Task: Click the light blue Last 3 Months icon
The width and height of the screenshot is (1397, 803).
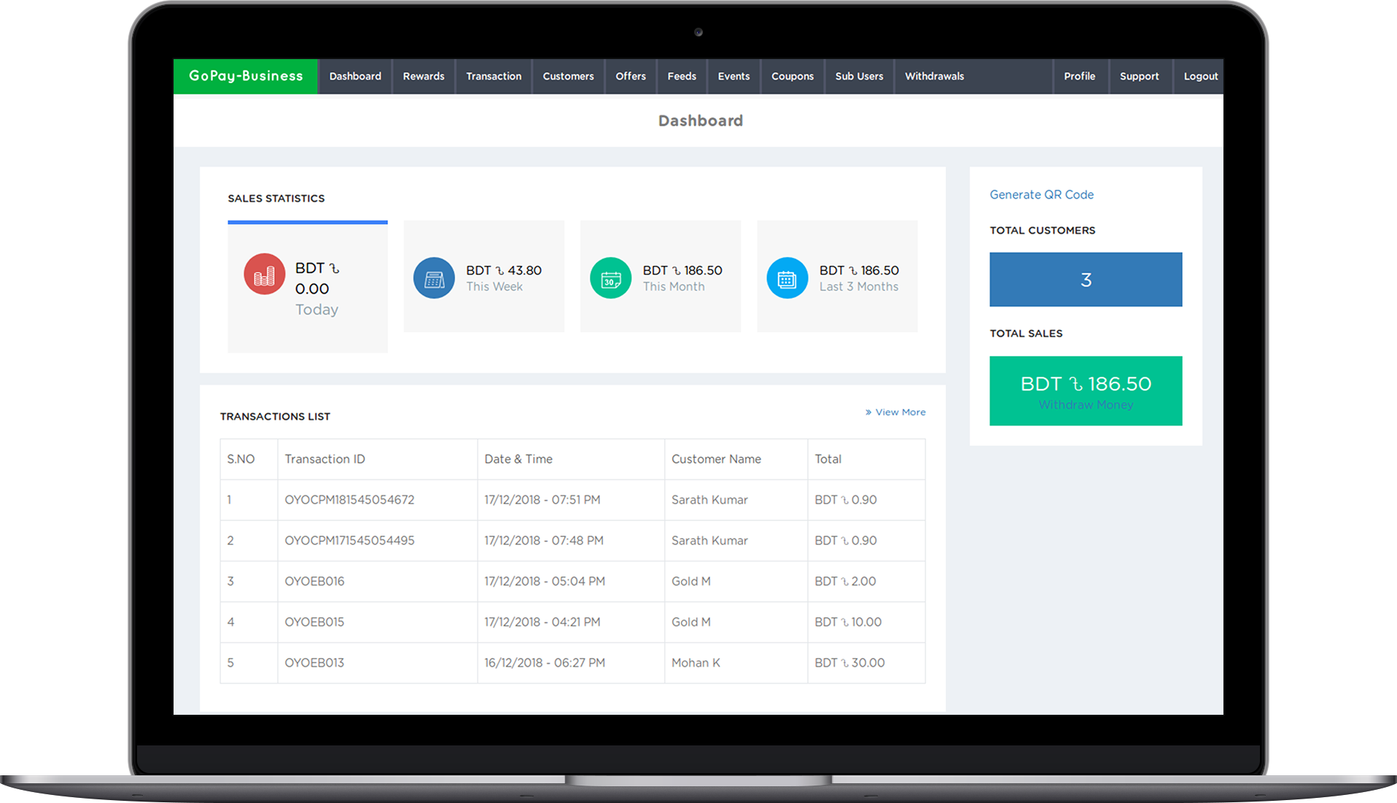Action: (x=787, y=278)
